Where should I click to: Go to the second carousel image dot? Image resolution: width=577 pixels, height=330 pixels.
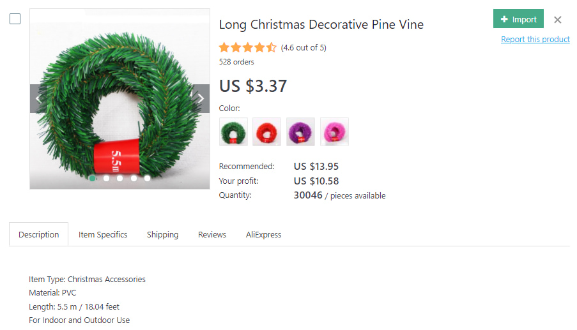[106, 179]
